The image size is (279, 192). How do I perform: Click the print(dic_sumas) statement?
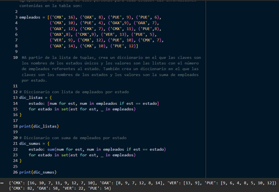tap(38, 172)
